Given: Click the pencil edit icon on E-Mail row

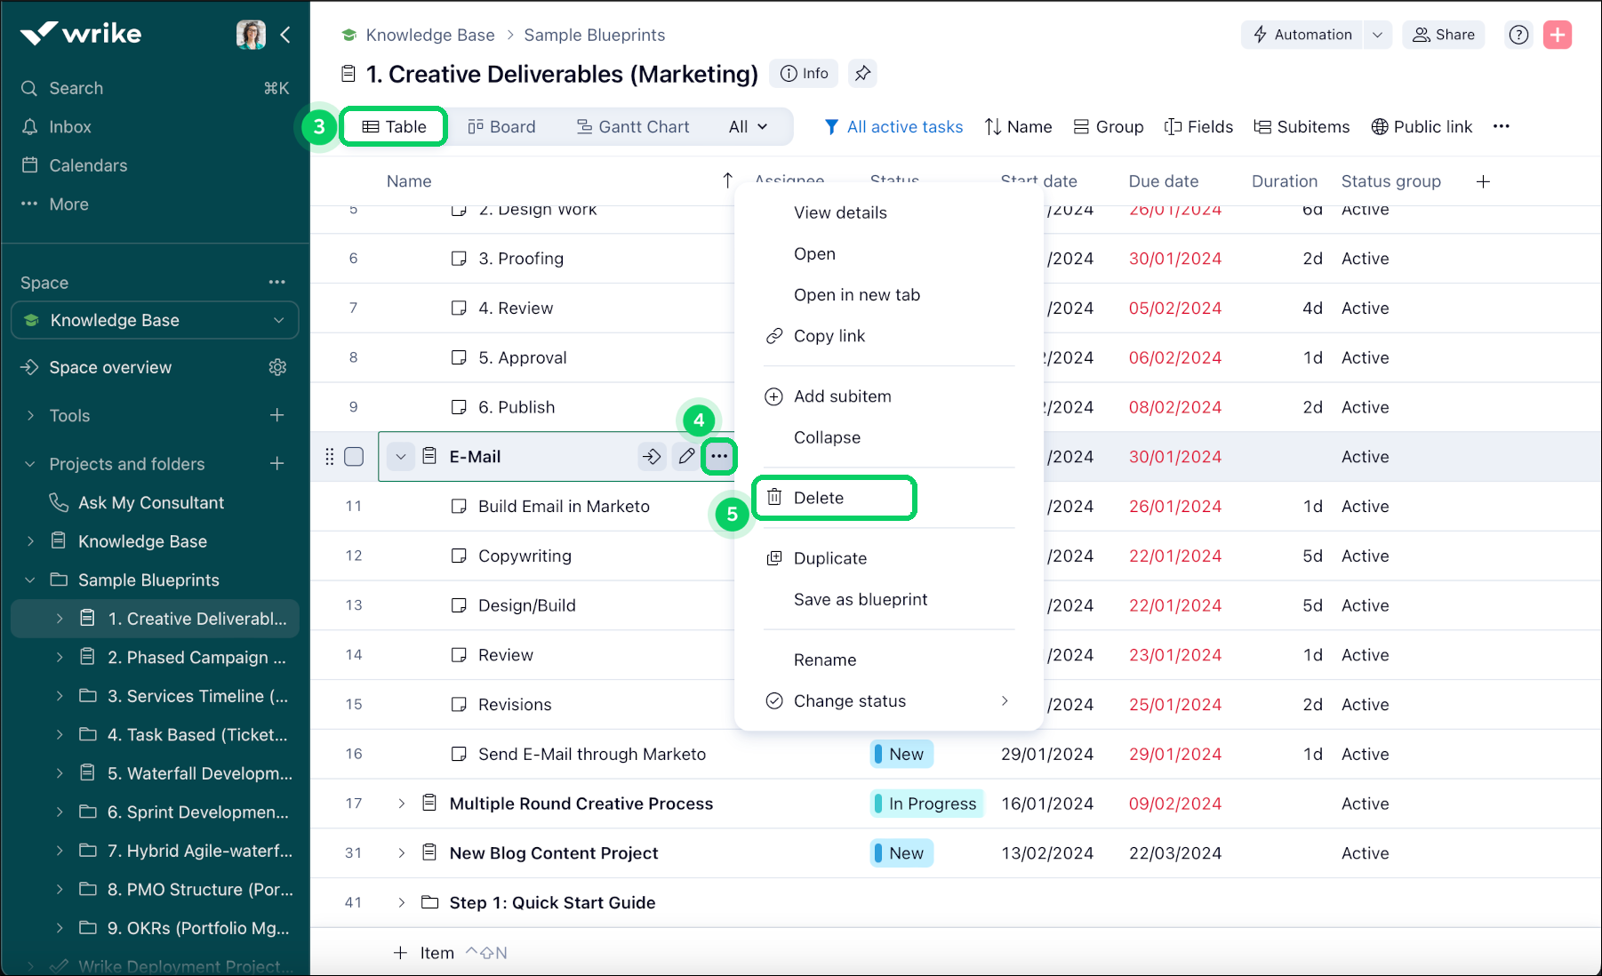Looking at the screenshot, I should coord(686,457).
